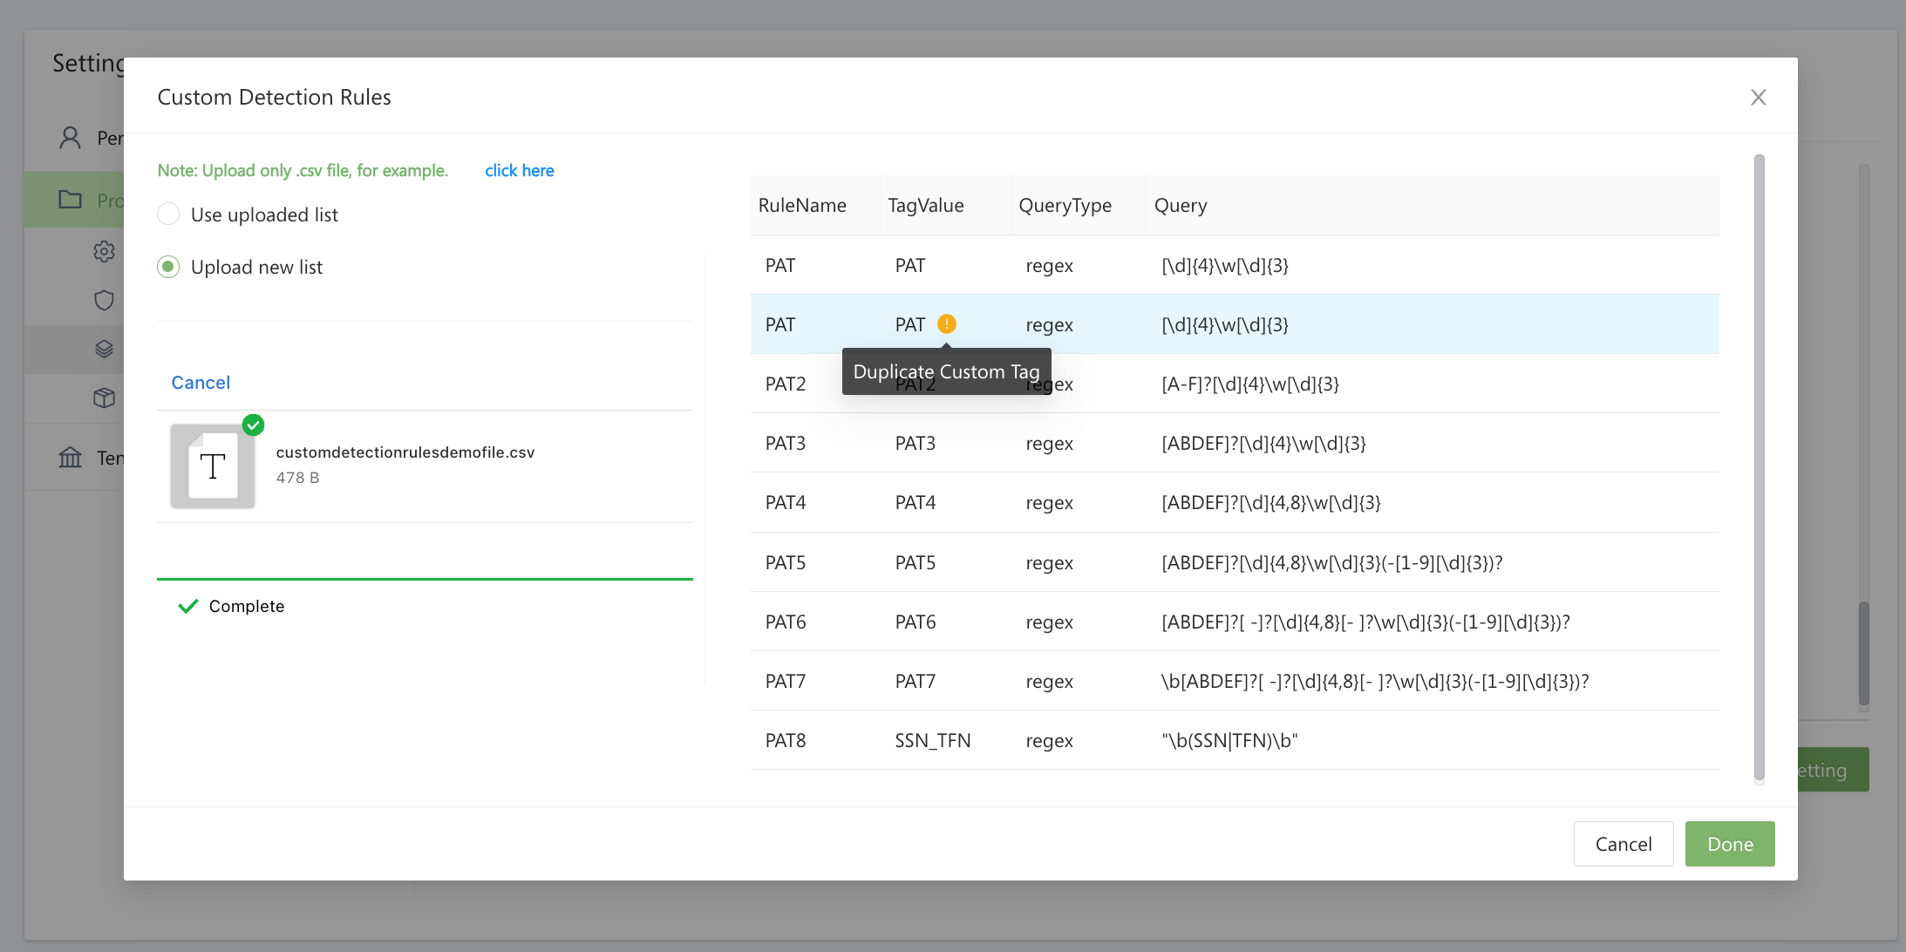Click the gear settings icon in sidebar
Screen dimensions: 1906x952
click(x=104, y=252)
